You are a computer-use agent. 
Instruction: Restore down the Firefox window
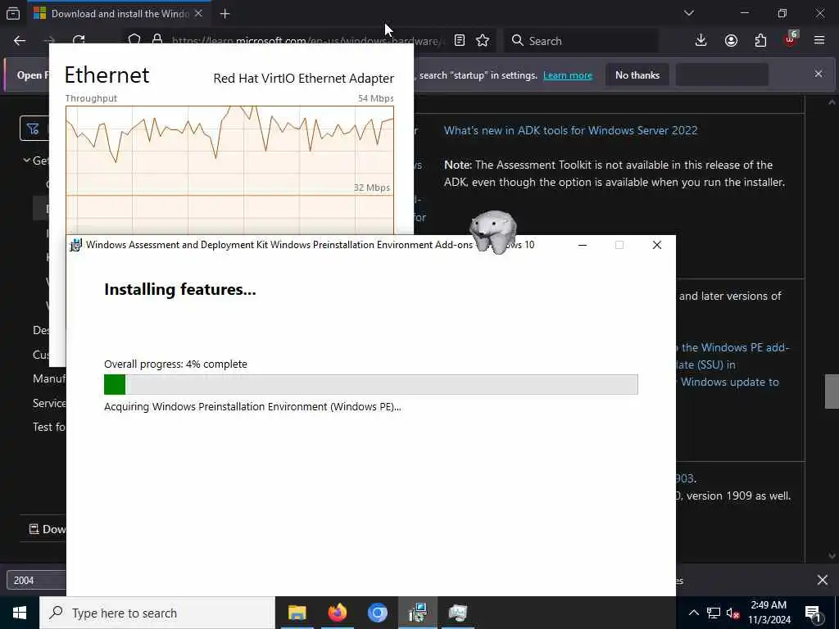coord(782,13)
